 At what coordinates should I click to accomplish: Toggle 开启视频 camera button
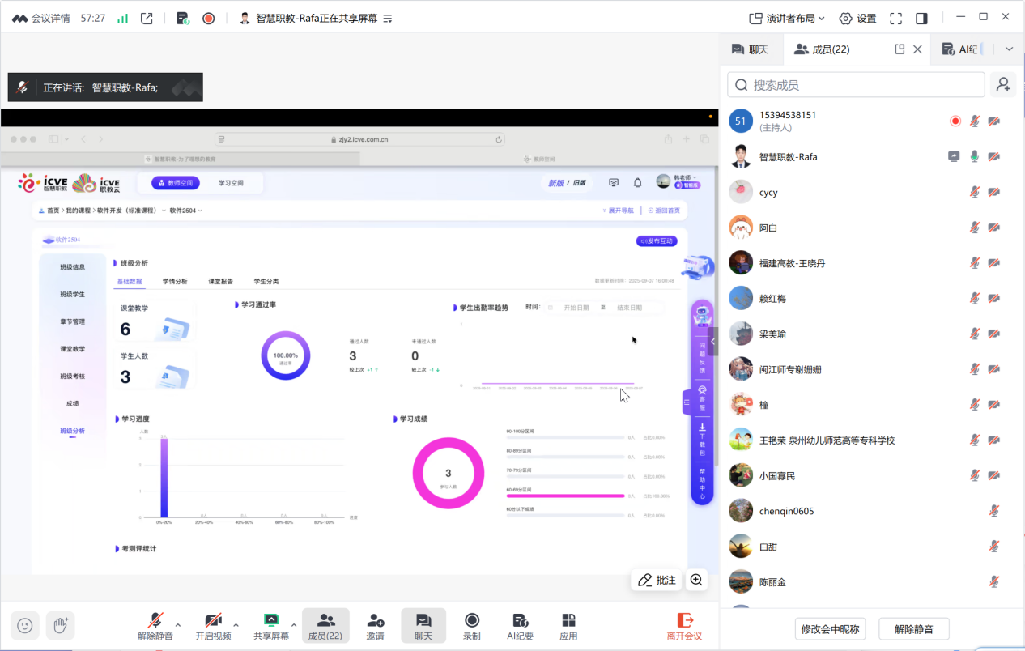(213, 626)
